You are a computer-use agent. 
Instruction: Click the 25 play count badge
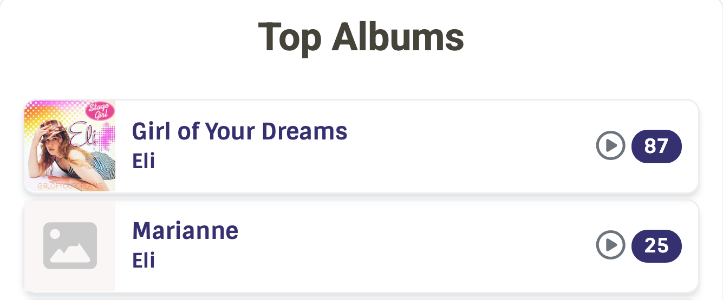[x=656, y=246]
